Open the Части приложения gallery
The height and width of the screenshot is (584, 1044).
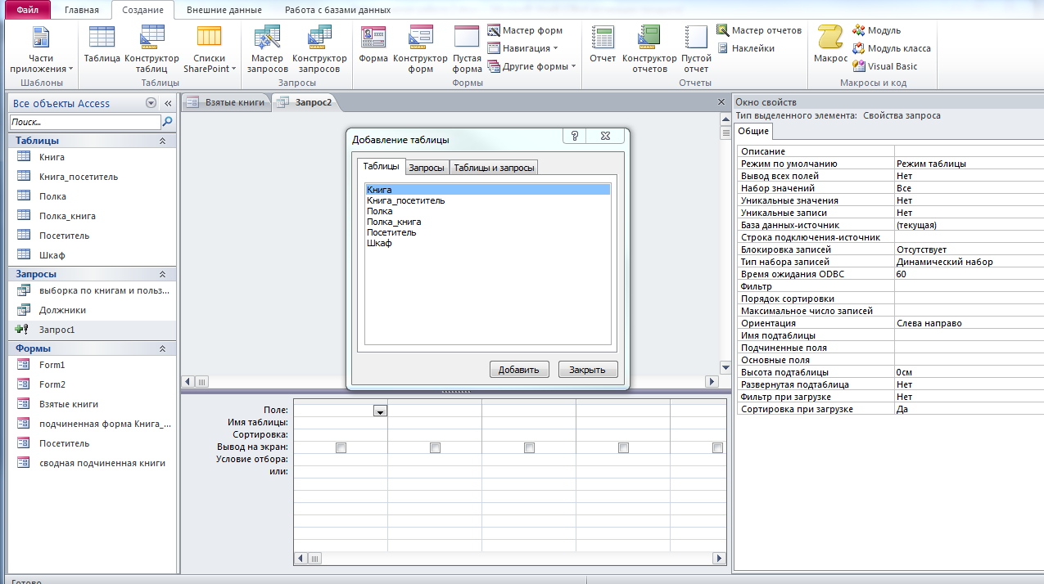click(x=41, y=49)
